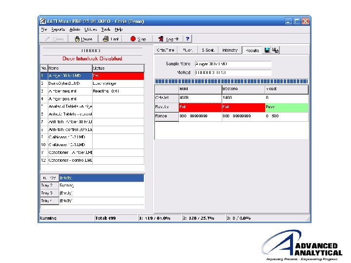Click the Load syringe status cell
351x263 pixels.
point(118,84)
